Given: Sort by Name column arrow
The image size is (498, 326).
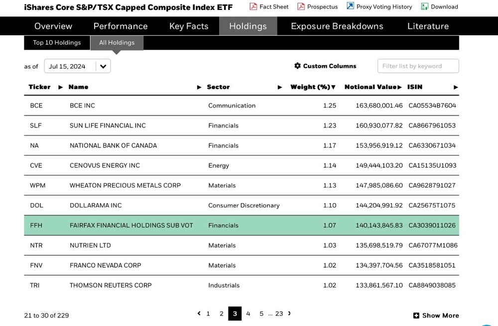Looking at the screenshot, I should tap(199, 87).
